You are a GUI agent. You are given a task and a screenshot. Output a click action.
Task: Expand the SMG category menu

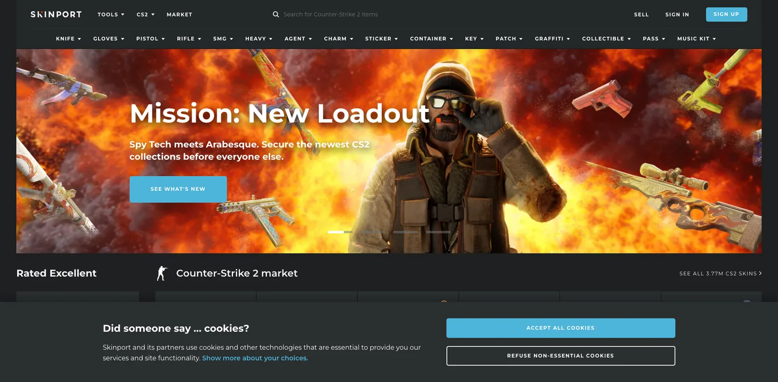223,39
